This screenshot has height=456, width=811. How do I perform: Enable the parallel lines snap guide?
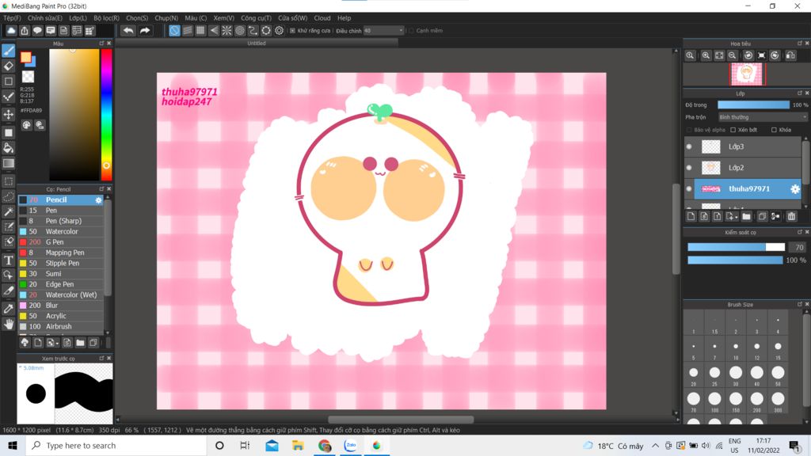tap(188, 31)
